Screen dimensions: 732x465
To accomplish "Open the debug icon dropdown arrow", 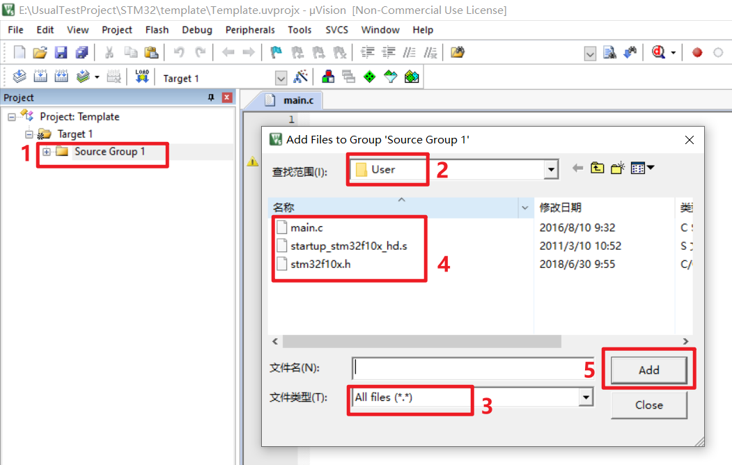I will point(673,53).
